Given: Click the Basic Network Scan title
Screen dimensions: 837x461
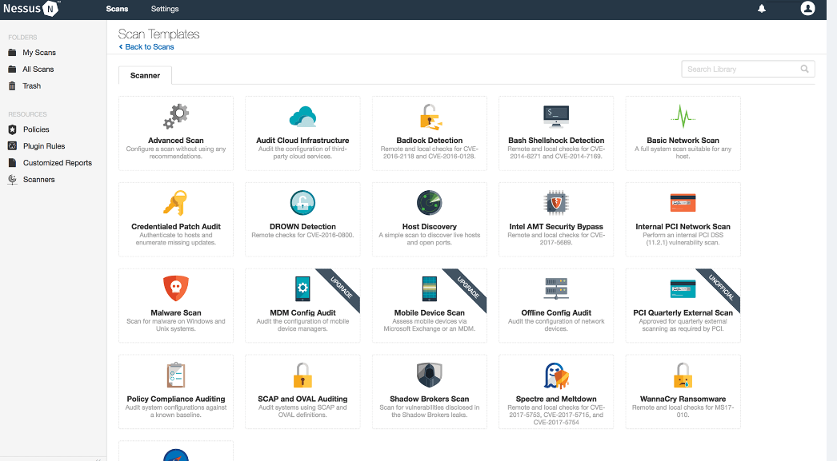Looking at the screenshot, I should click(x=683, y=140).
